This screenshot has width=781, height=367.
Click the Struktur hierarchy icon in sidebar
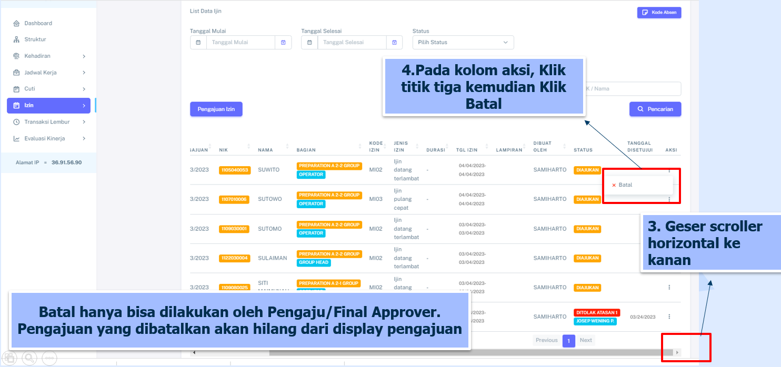(16, 39)
